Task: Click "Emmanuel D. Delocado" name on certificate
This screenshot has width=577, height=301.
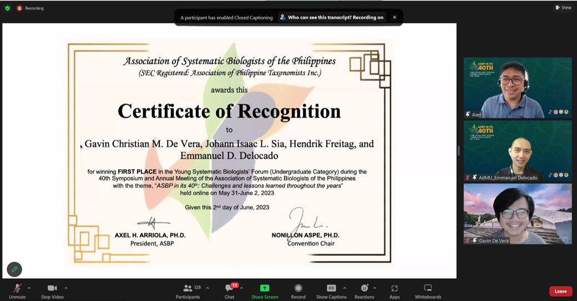Action: 229,156
